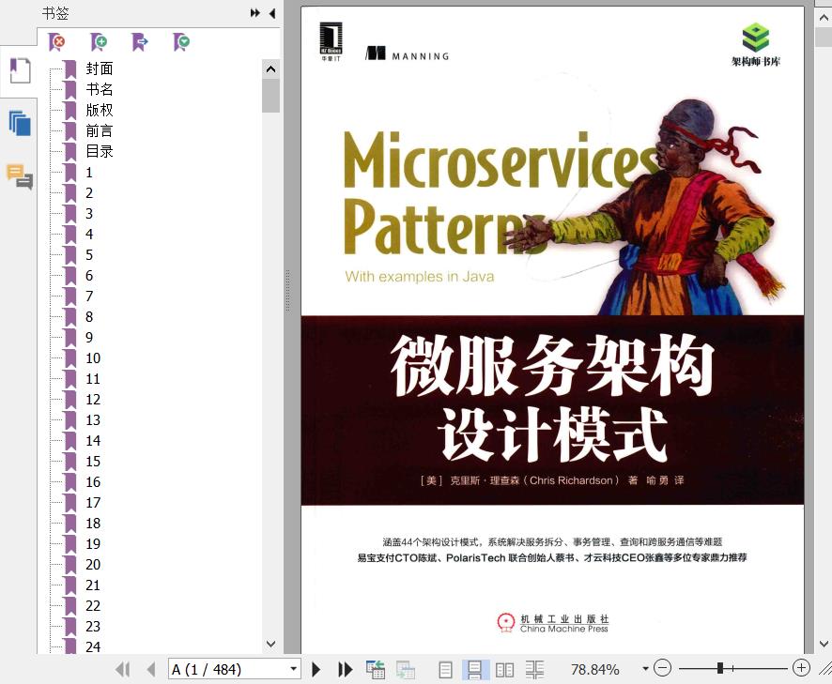Click the bookmark ribbon icon beside 21
832x684 pixels.
click(x=70, y=585)
